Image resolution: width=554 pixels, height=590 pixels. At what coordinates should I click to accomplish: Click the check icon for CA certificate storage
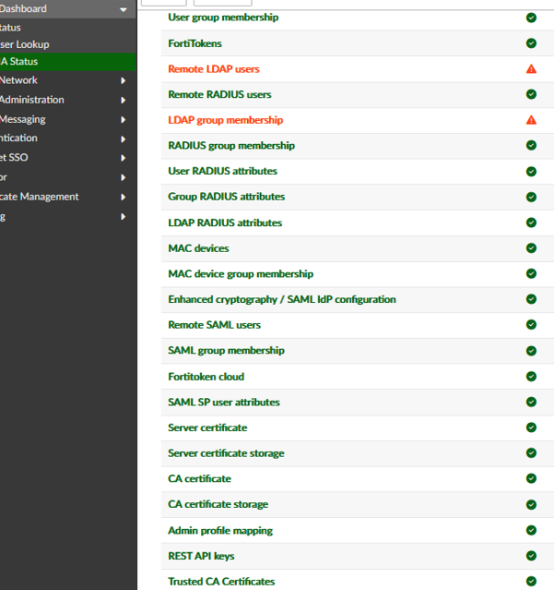coord(531,504)
